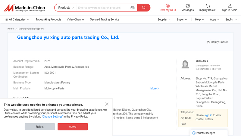Open image search camera icon

[133, 8]
